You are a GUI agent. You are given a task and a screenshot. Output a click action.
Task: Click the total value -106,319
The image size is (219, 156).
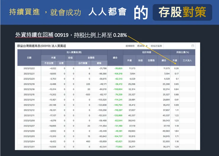pos(118,74)
